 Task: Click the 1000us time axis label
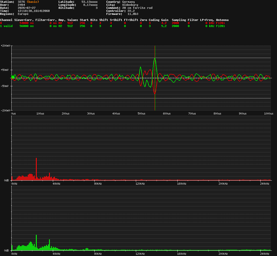[269, 113]
